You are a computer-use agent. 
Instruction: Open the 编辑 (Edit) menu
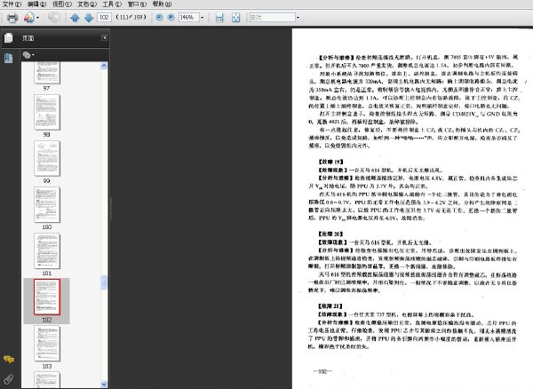click(x=36, y=4)
